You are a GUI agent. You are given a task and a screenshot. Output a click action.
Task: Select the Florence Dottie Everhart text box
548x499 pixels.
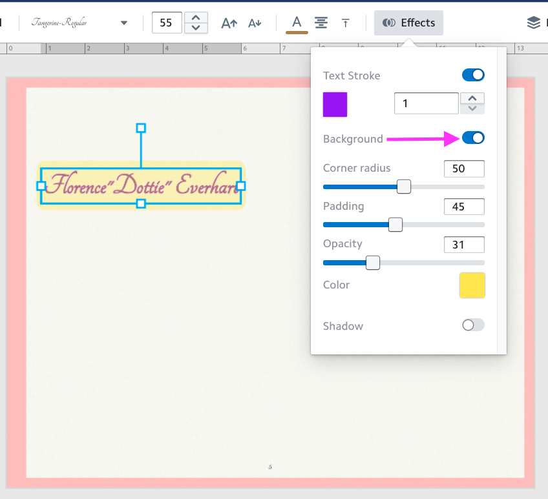click(141, 185)
